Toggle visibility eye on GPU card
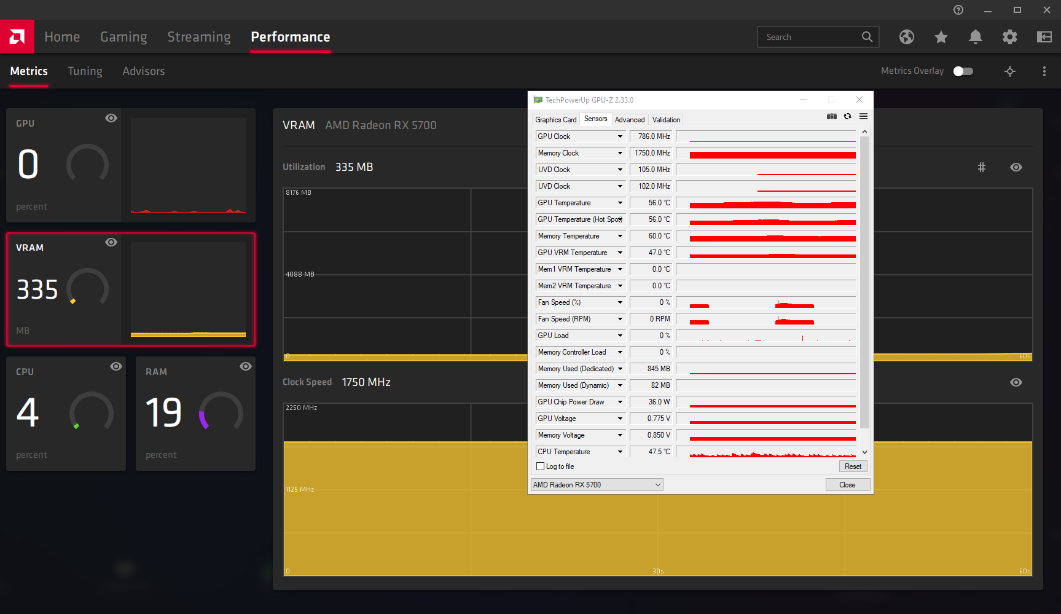The width and height of the screenshot is (1061, 614). click(x=111, y=118)
